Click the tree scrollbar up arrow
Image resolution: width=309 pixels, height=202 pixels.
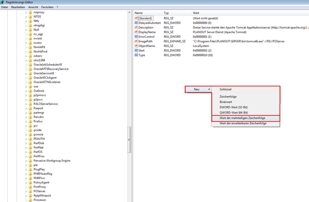tap(129, 13)
